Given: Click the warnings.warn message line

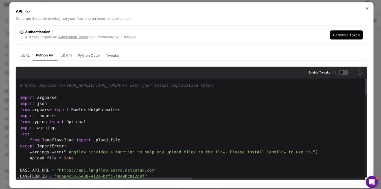Looking at the screenshot, I should point(174,152).
